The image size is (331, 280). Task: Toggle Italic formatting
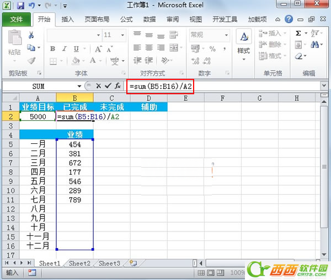65,49
